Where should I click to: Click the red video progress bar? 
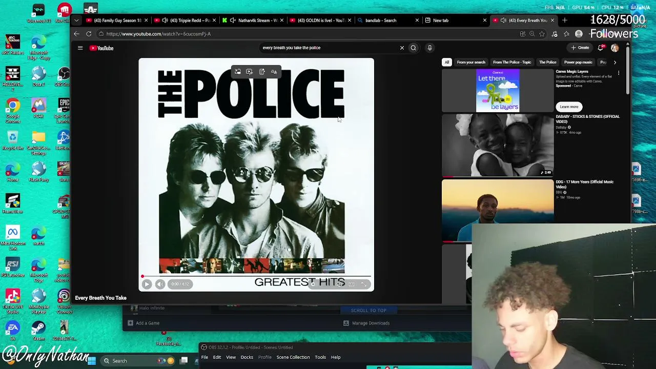(256, 276)
